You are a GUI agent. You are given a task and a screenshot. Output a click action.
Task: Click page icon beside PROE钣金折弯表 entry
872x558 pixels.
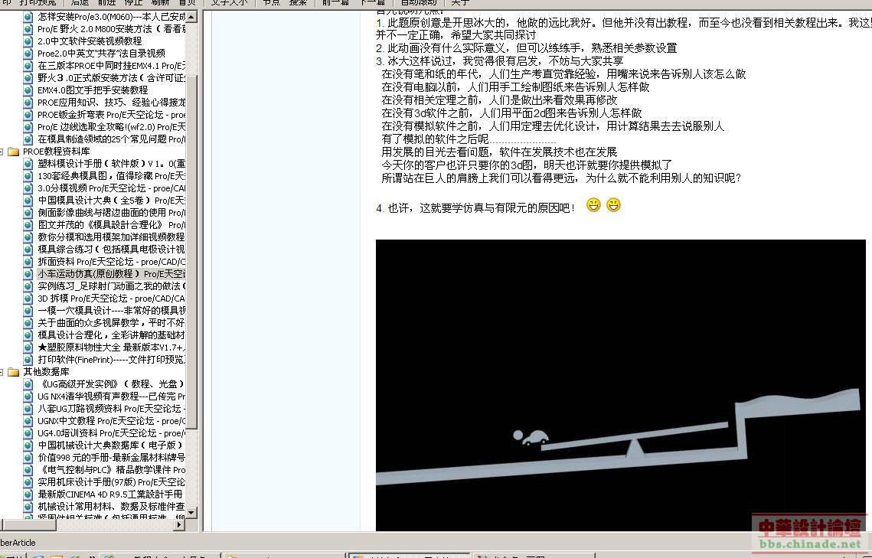coord(28,115)
